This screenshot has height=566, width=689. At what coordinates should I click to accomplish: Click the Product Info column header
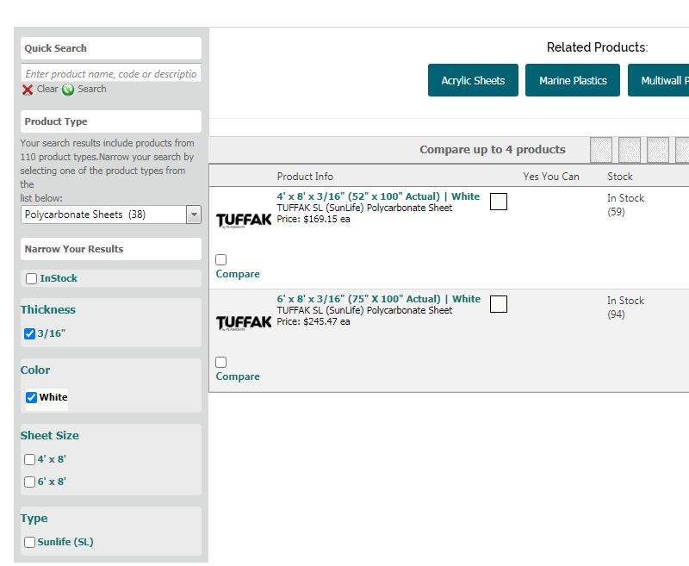[305, 177]
